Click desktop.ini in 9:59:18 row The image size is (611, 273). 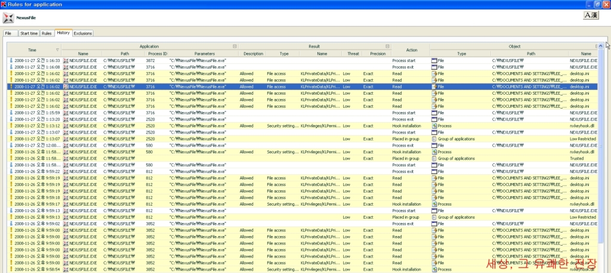tap(579, 198)
